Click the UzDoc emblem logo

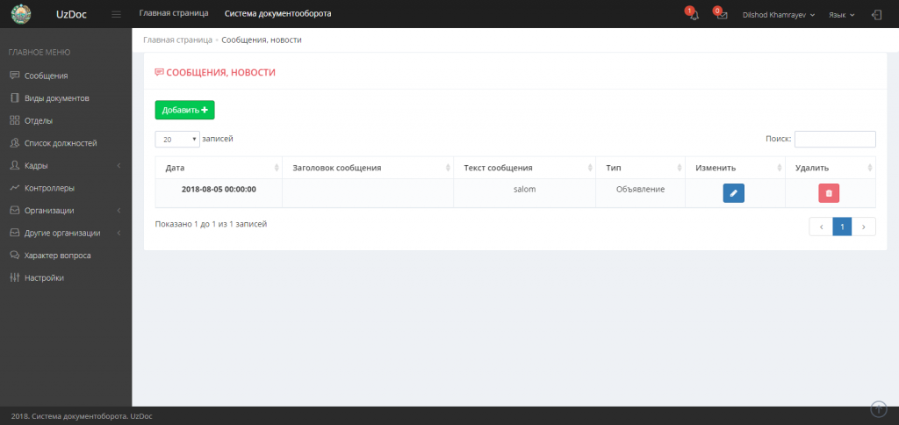(20, 14)
